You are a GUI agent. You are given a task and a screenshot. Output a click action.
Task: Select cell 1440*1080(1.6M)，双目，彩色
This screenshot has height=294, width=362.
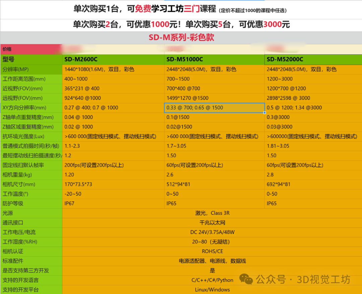(x=113, y=69)
